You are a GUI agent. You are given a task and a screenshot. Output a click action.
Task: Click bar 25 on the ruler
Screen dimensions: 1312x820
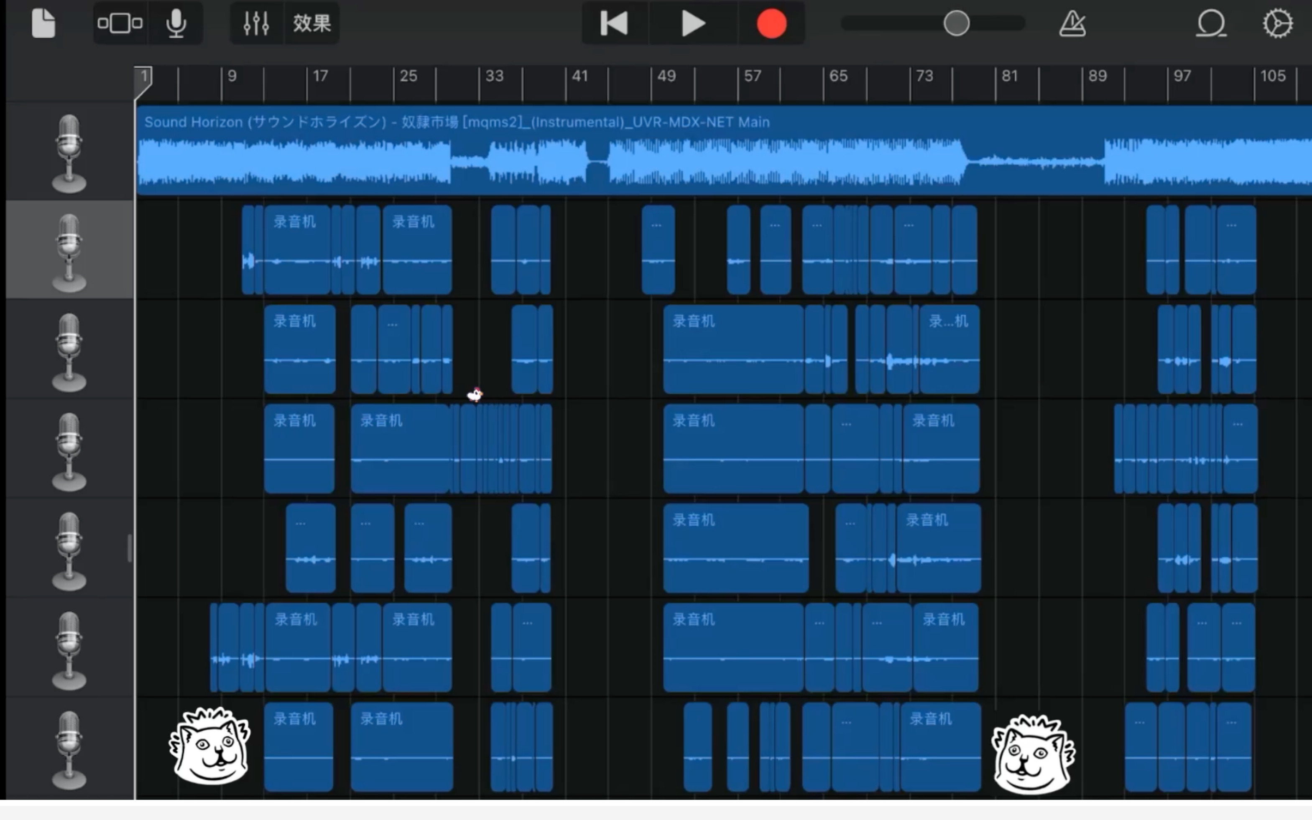pos(408,76)
